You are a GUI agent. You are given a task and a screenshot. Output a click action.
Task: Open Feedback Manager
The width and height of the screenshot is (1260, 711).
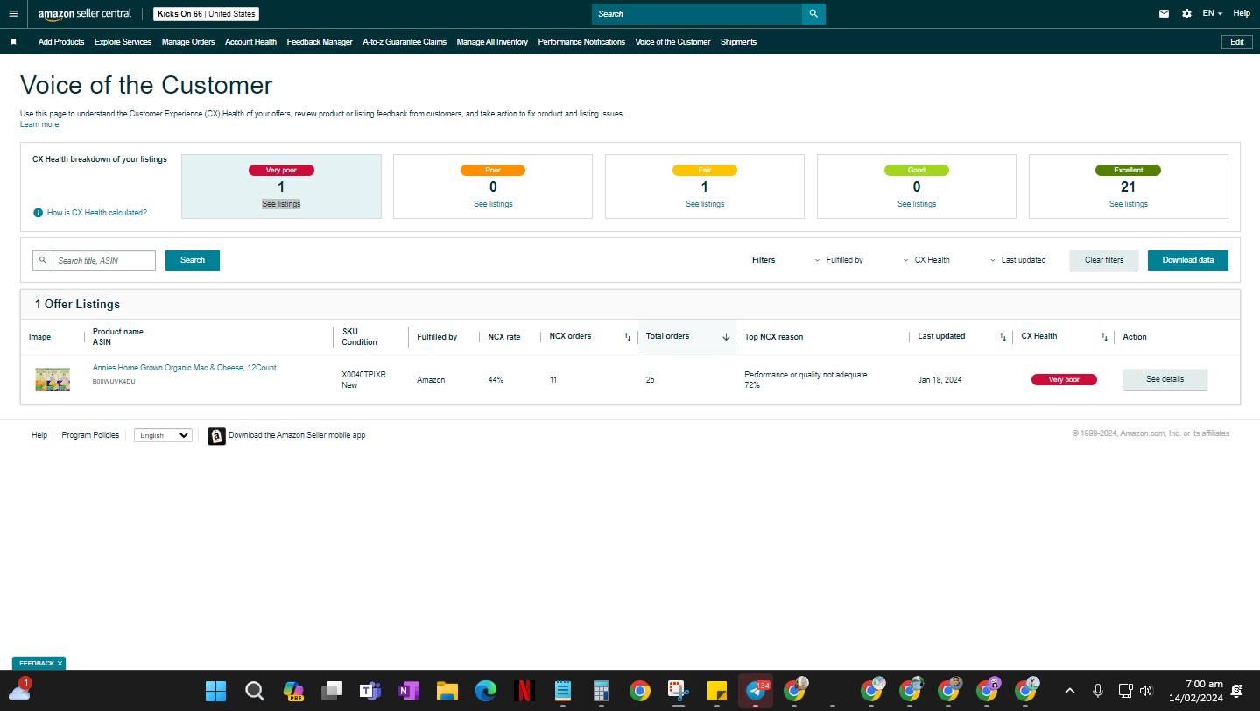click(x=320, y=42)
